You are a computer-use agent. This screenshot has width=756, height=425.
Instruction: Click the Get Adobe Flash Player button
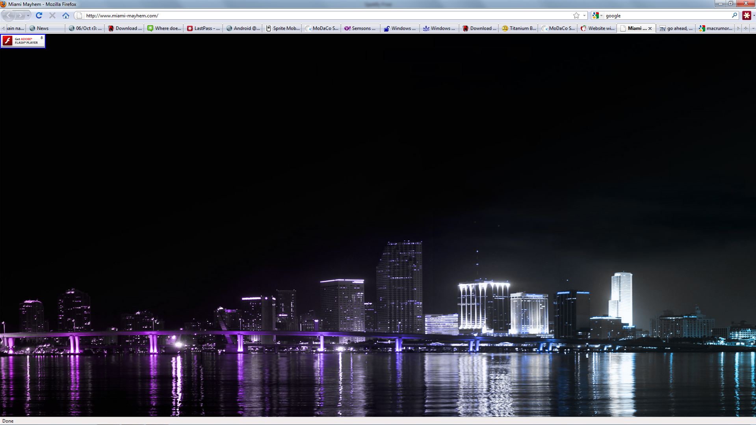(23, 41)
